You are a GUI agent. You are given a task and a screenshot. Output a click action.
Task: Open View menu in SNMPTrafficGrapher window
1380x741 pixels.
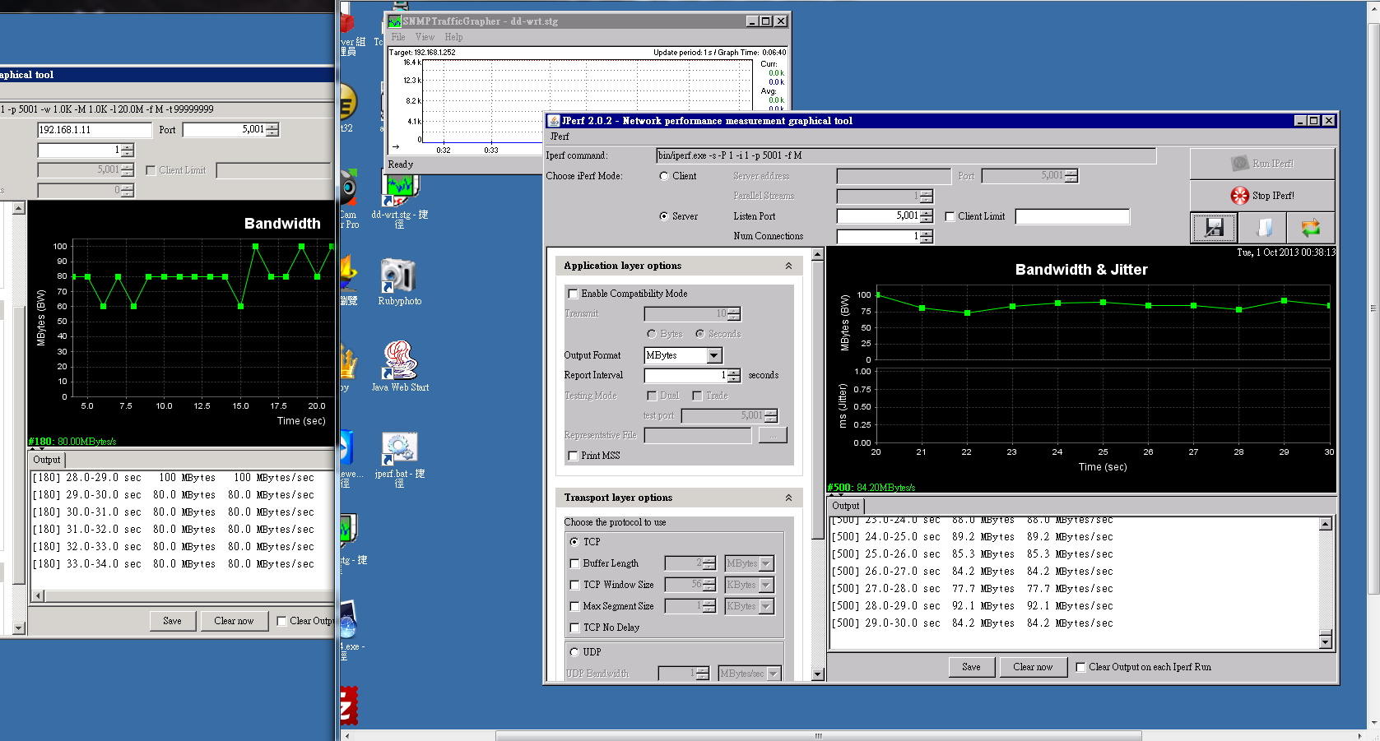point(425,37)
